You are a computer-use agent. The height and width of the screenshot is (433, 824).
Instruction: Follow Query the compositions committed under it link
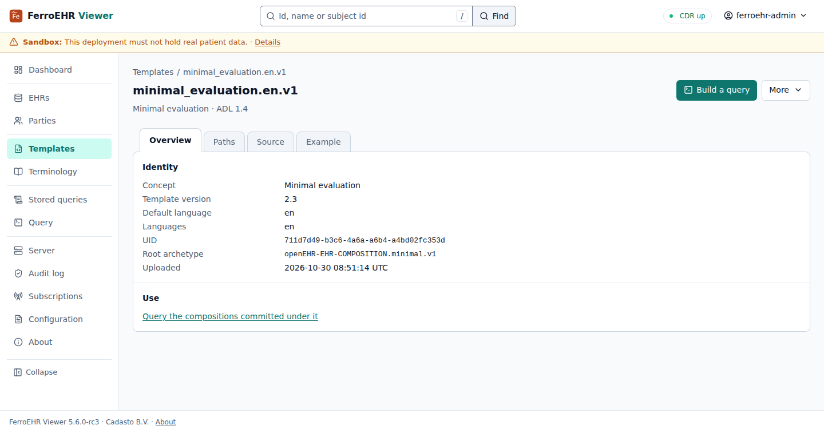click(x=230, y=316)
